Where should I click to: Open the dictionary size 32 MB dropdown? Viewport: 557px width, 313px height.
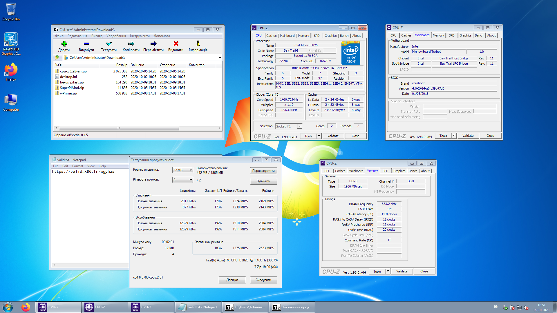(x=183, y=170)
